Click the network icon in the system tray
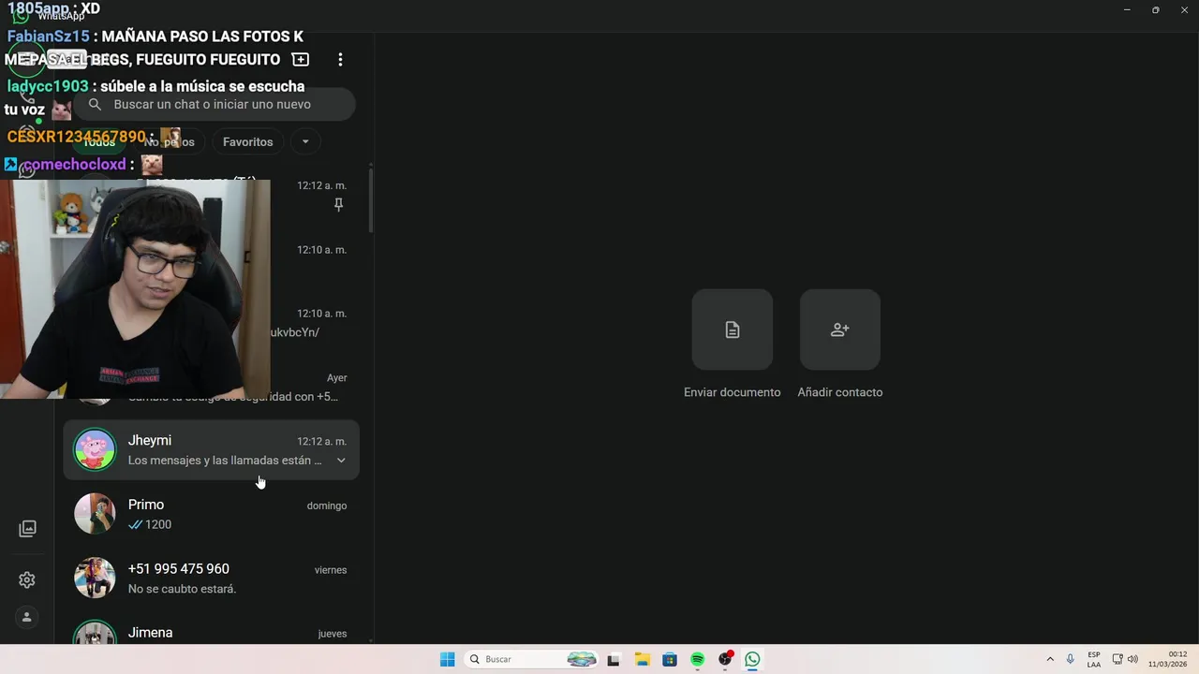This screenshot has width=1199, height=674. 1118,659
